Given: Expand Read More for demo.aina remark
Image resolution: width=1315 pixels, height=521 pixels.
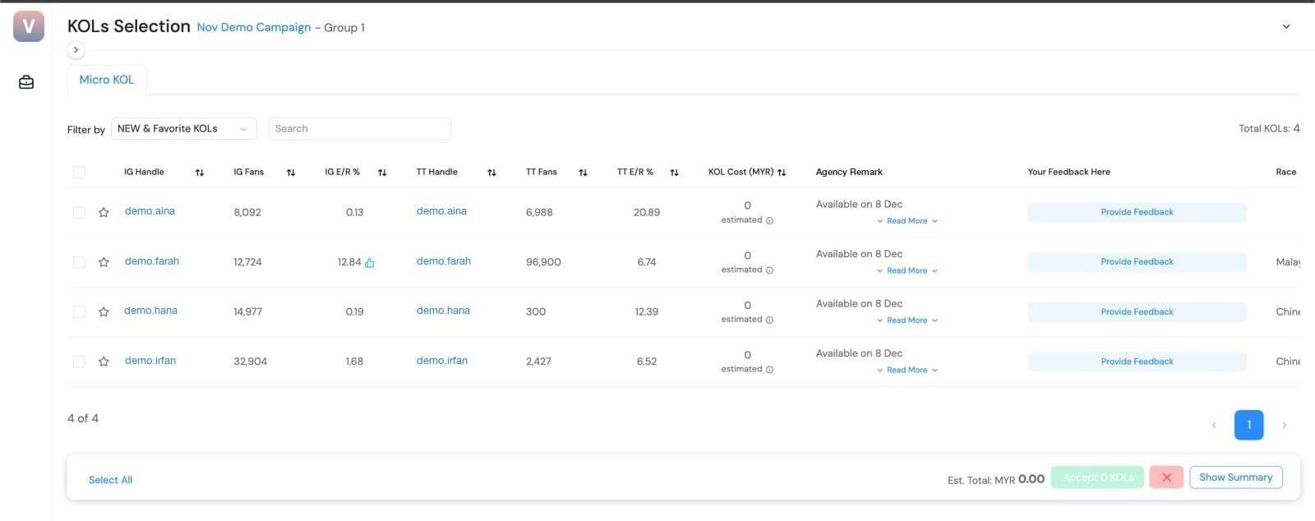Looking at the screenshot, I should tap(907, 221).
